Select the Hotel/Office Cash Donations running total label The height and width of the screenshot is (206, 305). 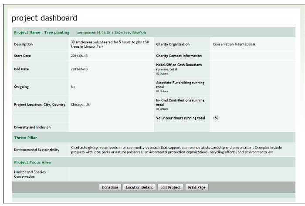pos(180,66)
